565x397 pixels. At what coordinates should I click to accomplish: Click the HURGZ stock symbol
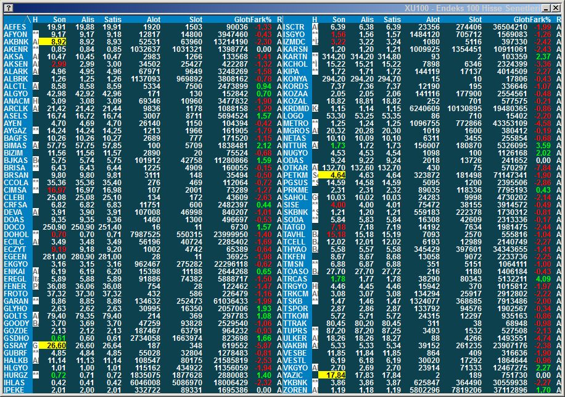pos(16,375)
